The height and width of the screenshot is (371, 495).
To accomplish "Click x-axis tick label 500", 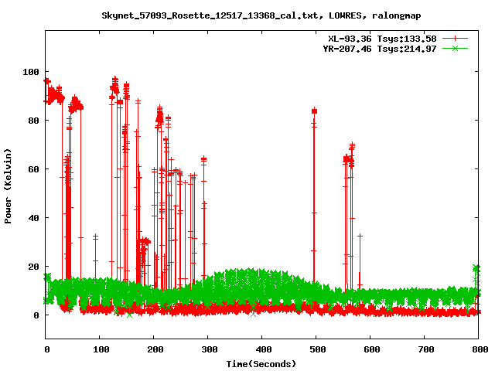I will click(x=318, y=349).
